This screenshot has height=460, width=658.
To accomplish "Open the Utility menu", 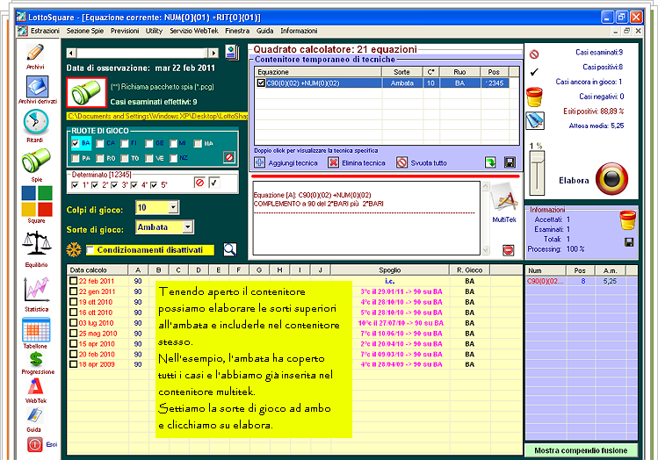I will pos(154,31).
